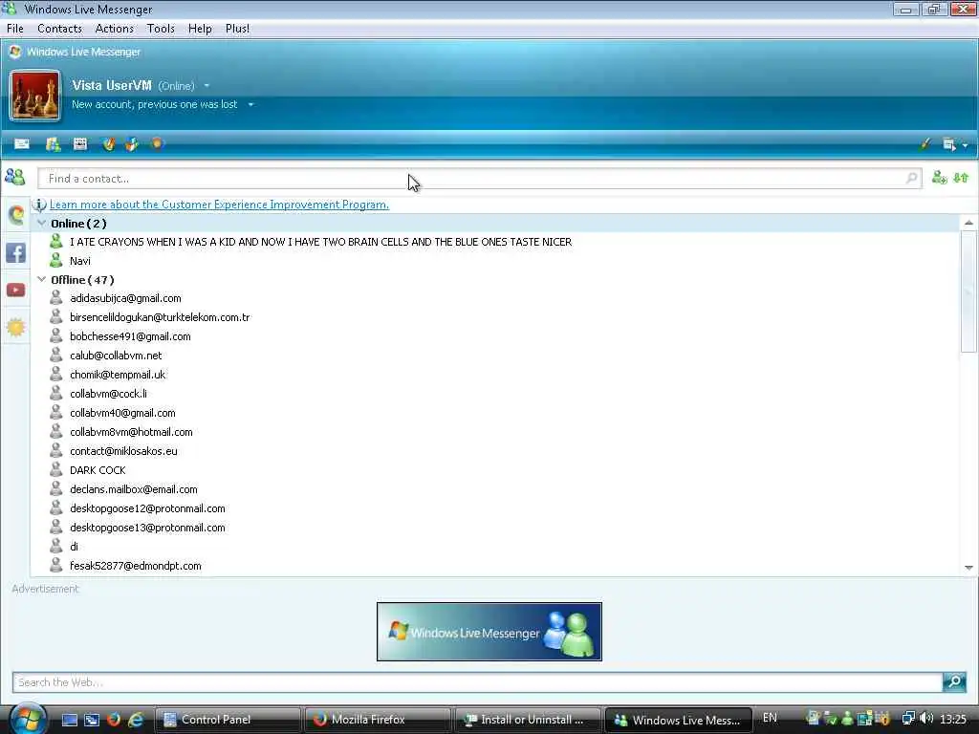The width and height of the screenshot is (979, 734).
Task: Click the web search magnifier button
Action: coord(955,682)
